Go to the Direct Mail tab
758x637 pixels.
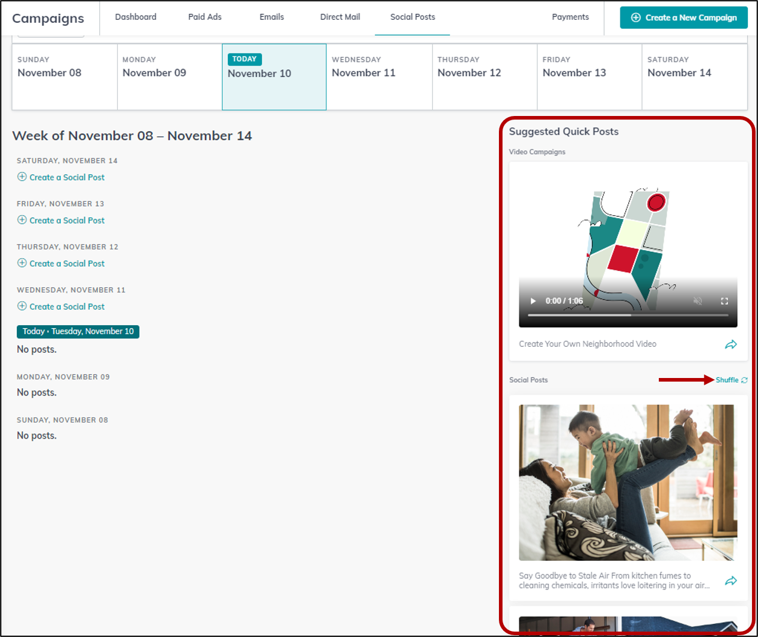pos(340,17)
